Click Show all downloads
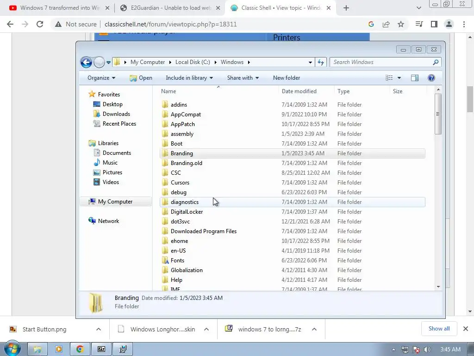This screenshot has width=474, height=356. [439, 329]
